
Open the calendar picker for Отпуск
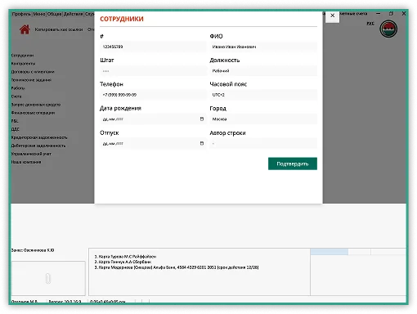point(202,143)
